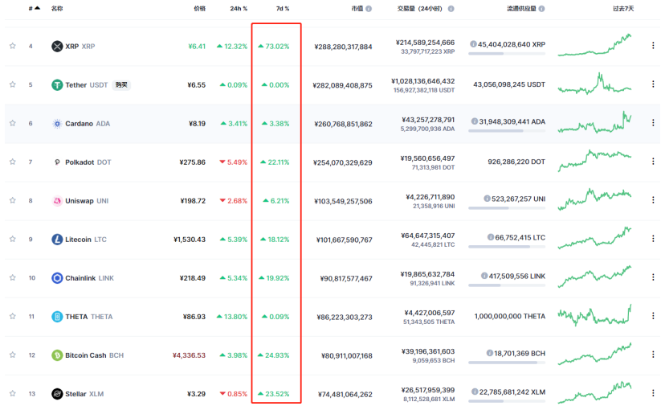Sort table by 7d % column header
The height and width of the screenshot is (406, 661).
[282, 8]
